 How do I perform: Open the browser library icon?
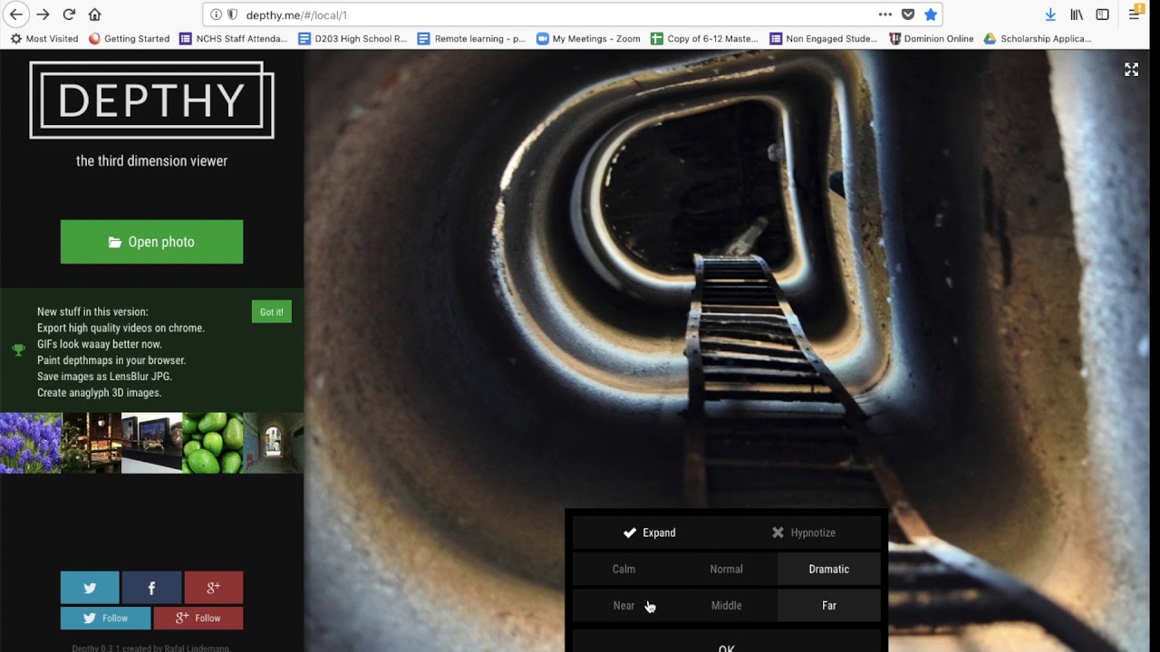point(1077,14)
